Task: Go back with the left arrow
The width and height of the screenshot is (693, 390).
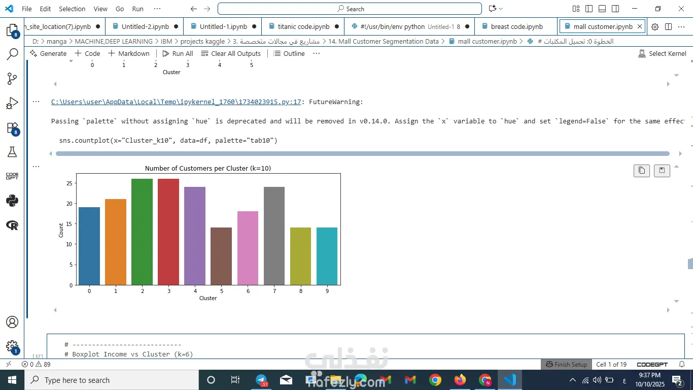Action: (x=193, y=9)
